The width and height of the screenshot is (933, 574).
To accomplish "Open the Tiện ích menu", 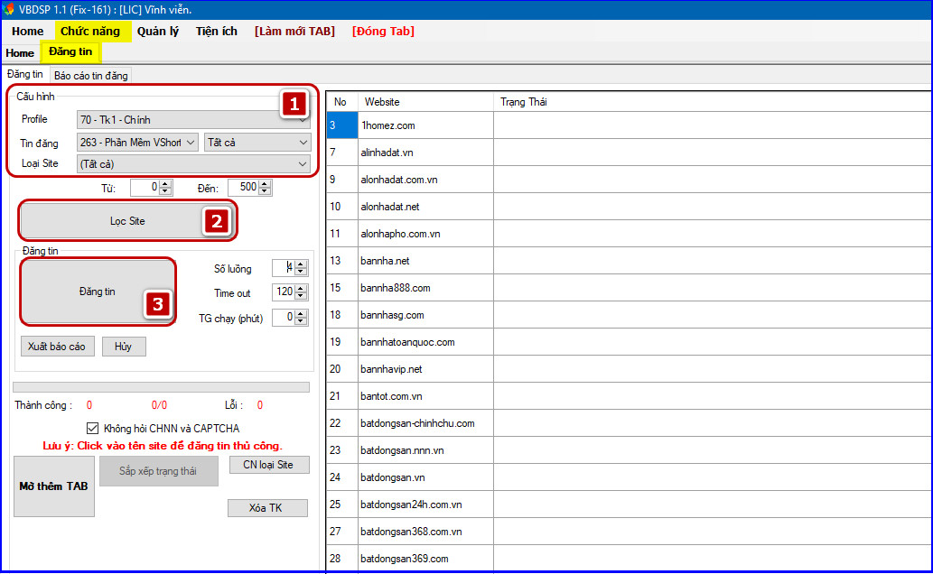I will pos(217,32).
